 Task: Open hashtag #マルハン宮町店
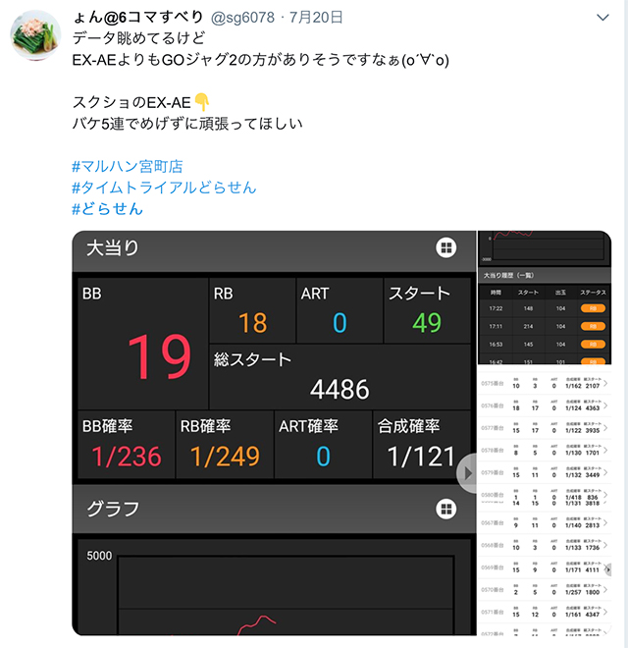click(x=128, y=166)
